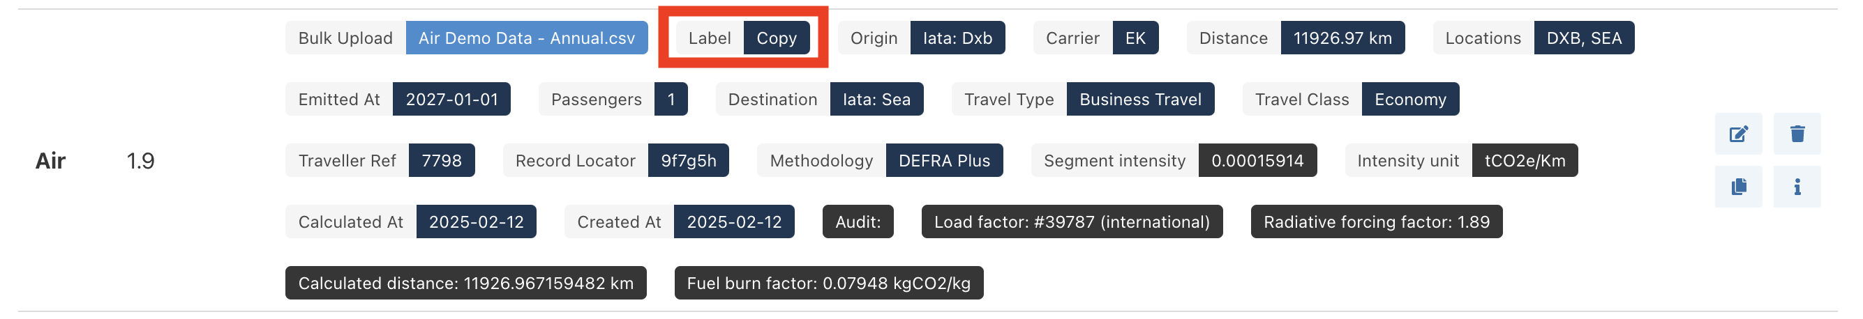Click the 7798 traveller ref value
Viewport: 1863px width, 319px height.
(441, 161)
